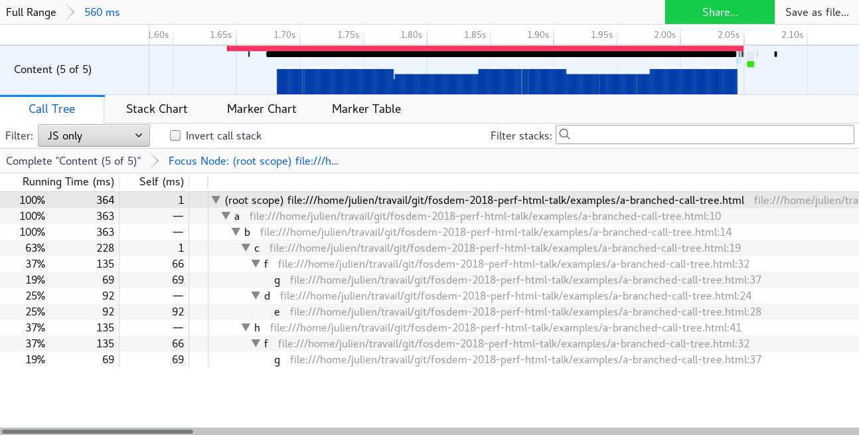Click the magnifier icon in Filter stacks box
The image size is (859, 435).
coord(564,135)
